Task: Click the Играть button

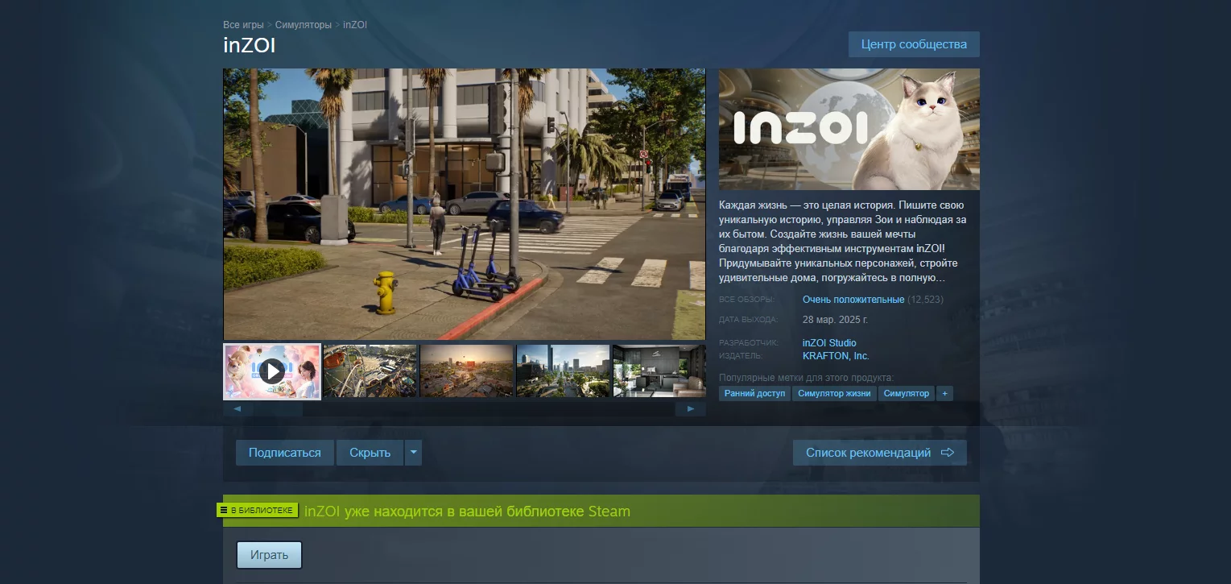Action: tap(269, 556)
